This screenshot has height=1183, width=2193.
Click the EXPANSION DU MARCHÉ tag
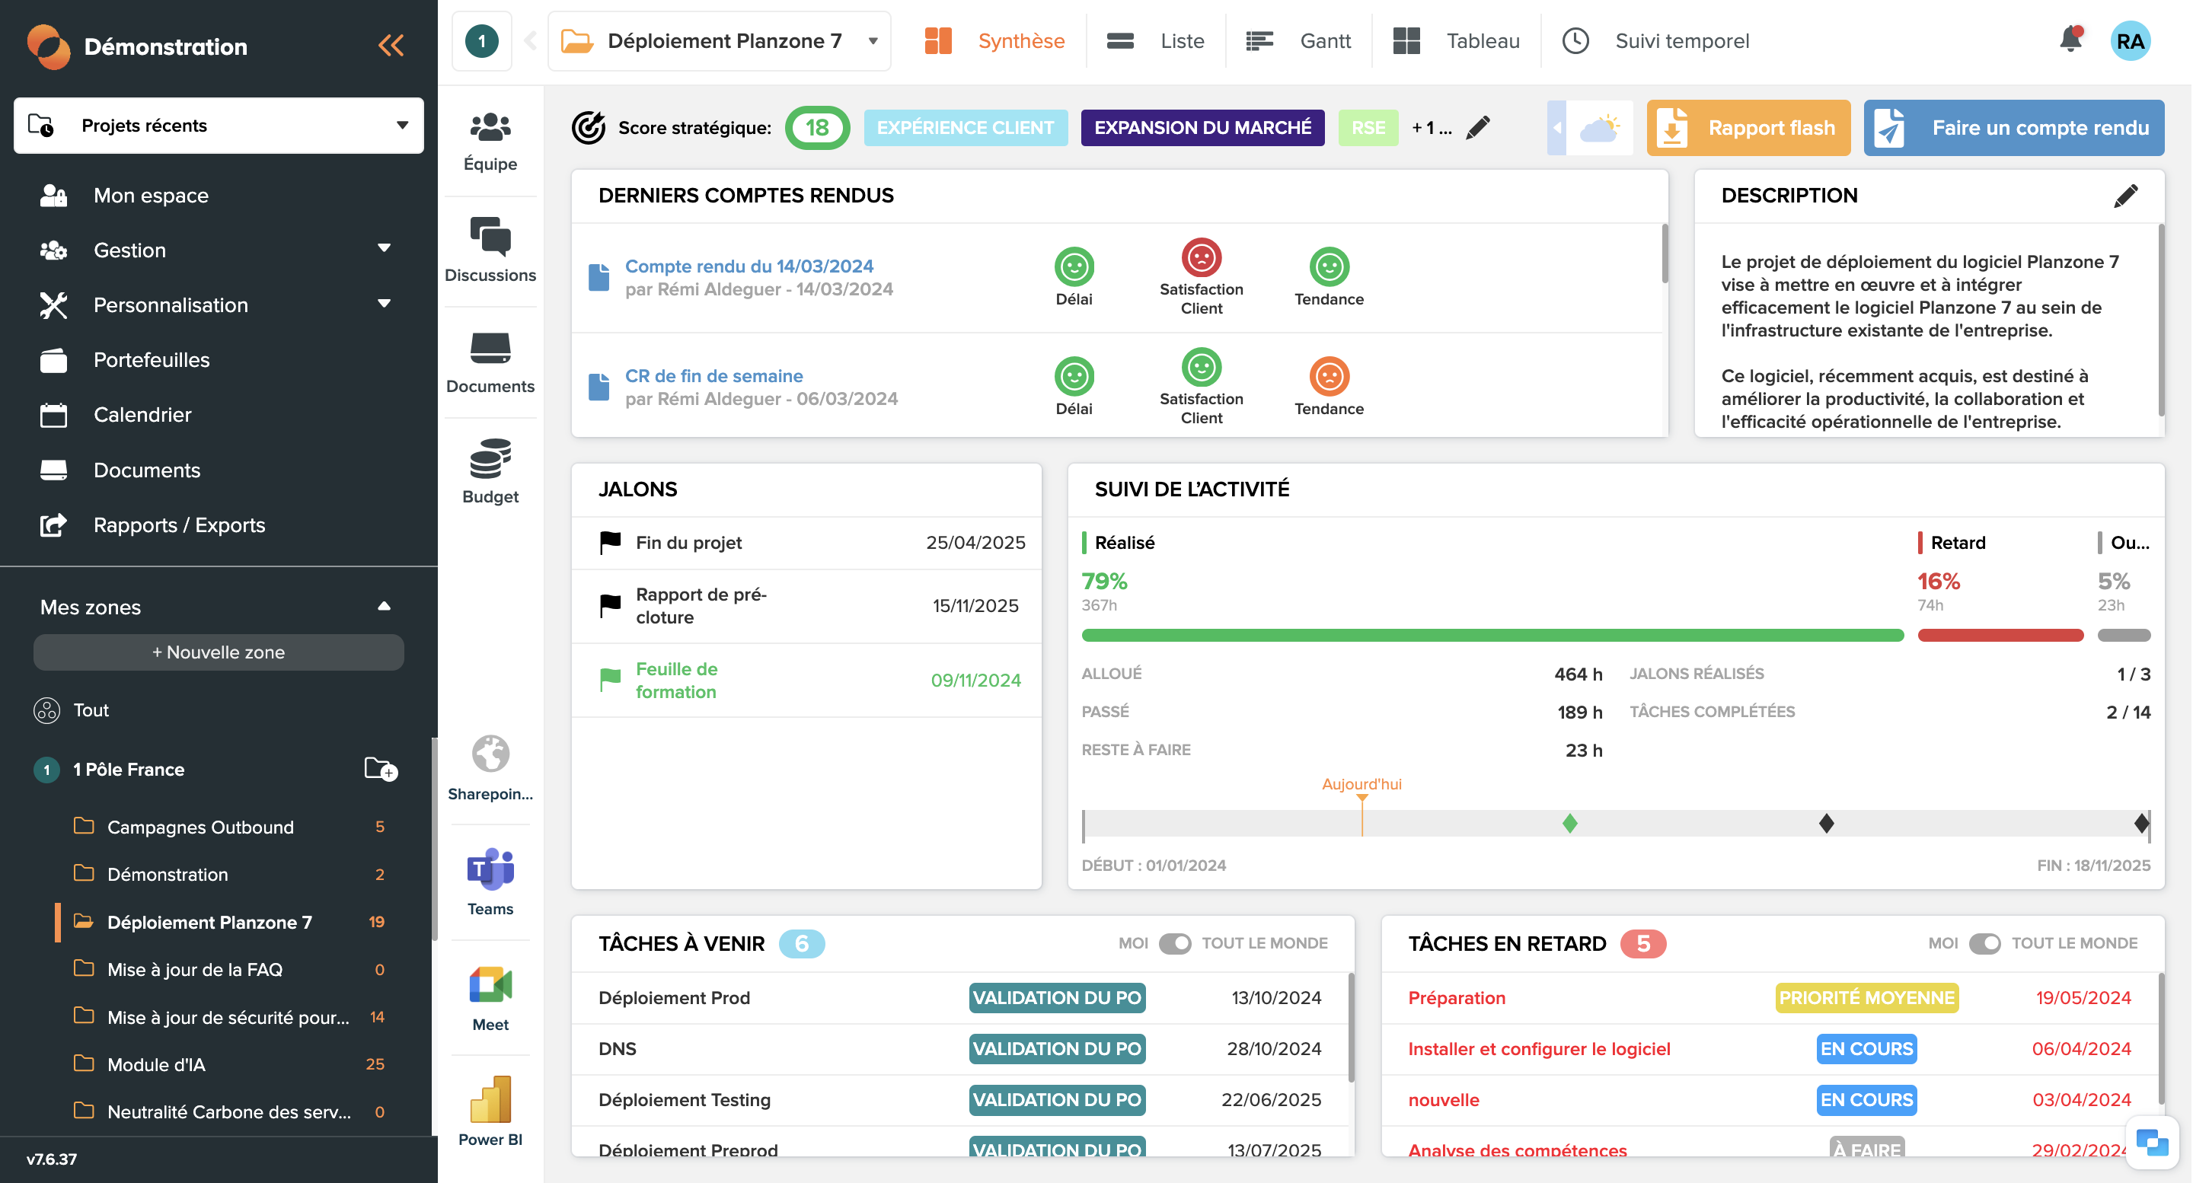1203,128
